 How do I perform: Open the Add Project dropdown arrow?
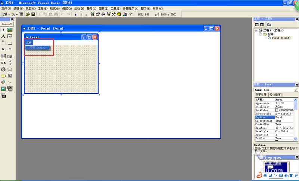(9, 15)
